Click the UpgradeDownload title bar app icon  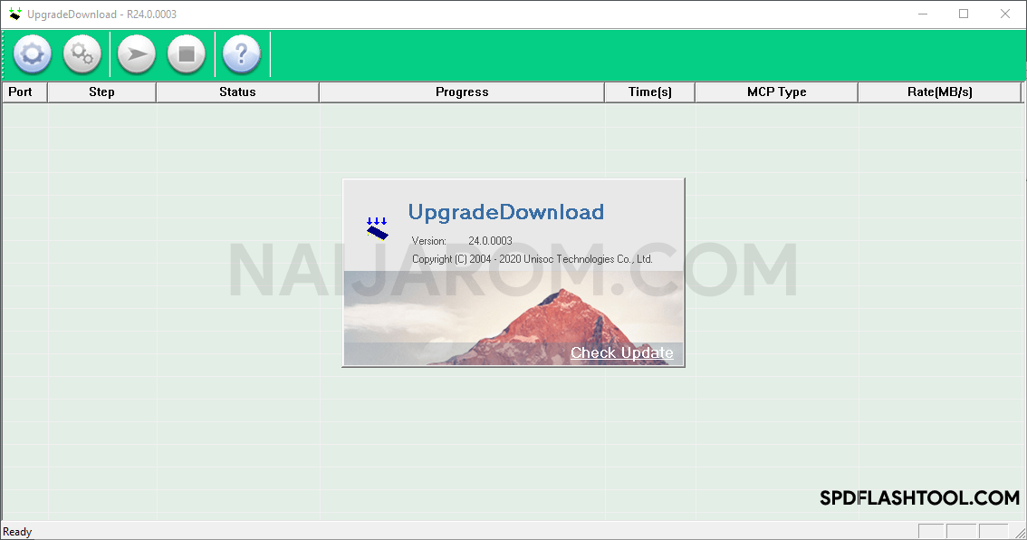point(14,14)
